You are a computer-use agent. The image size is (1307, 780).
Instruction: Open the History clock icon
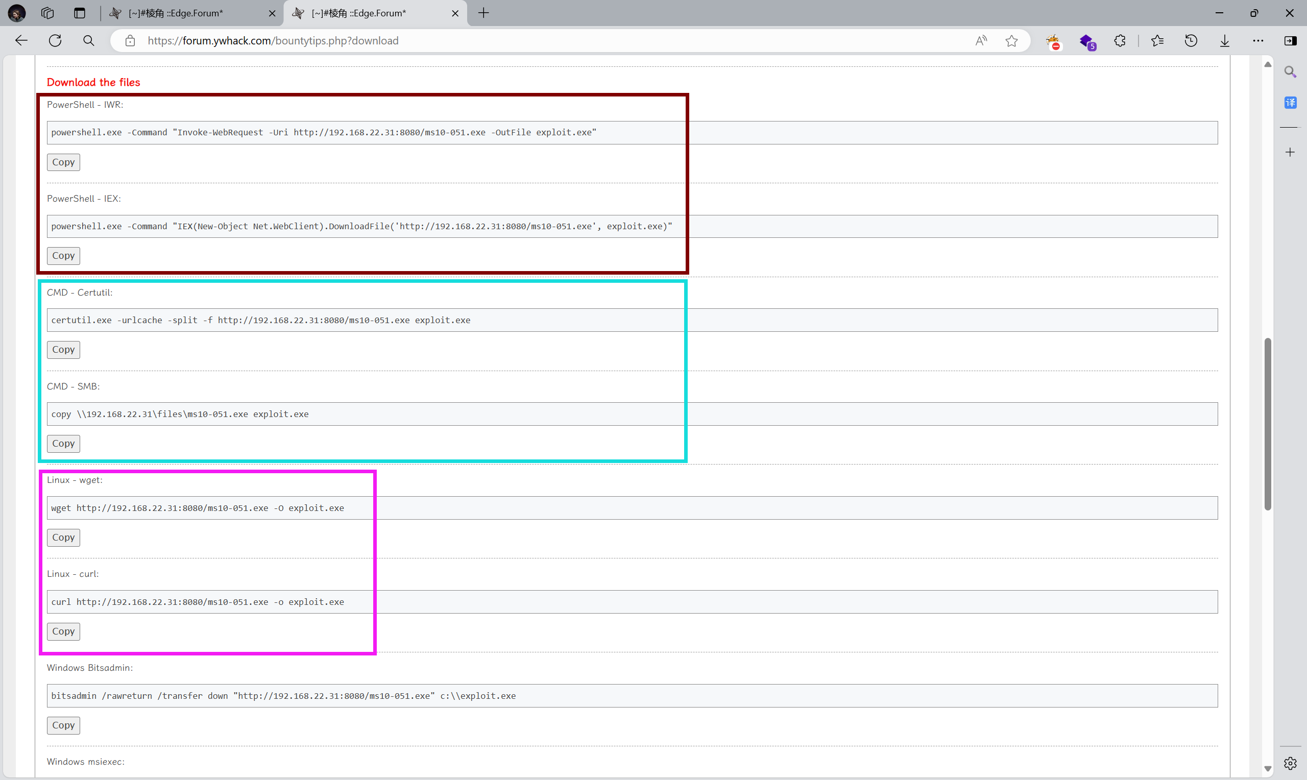(x=1191, y=40)
